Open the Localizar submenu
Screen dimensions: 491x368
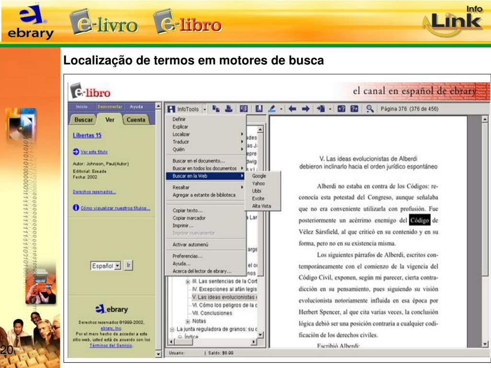pyautogui.click(x=206, y=134)
